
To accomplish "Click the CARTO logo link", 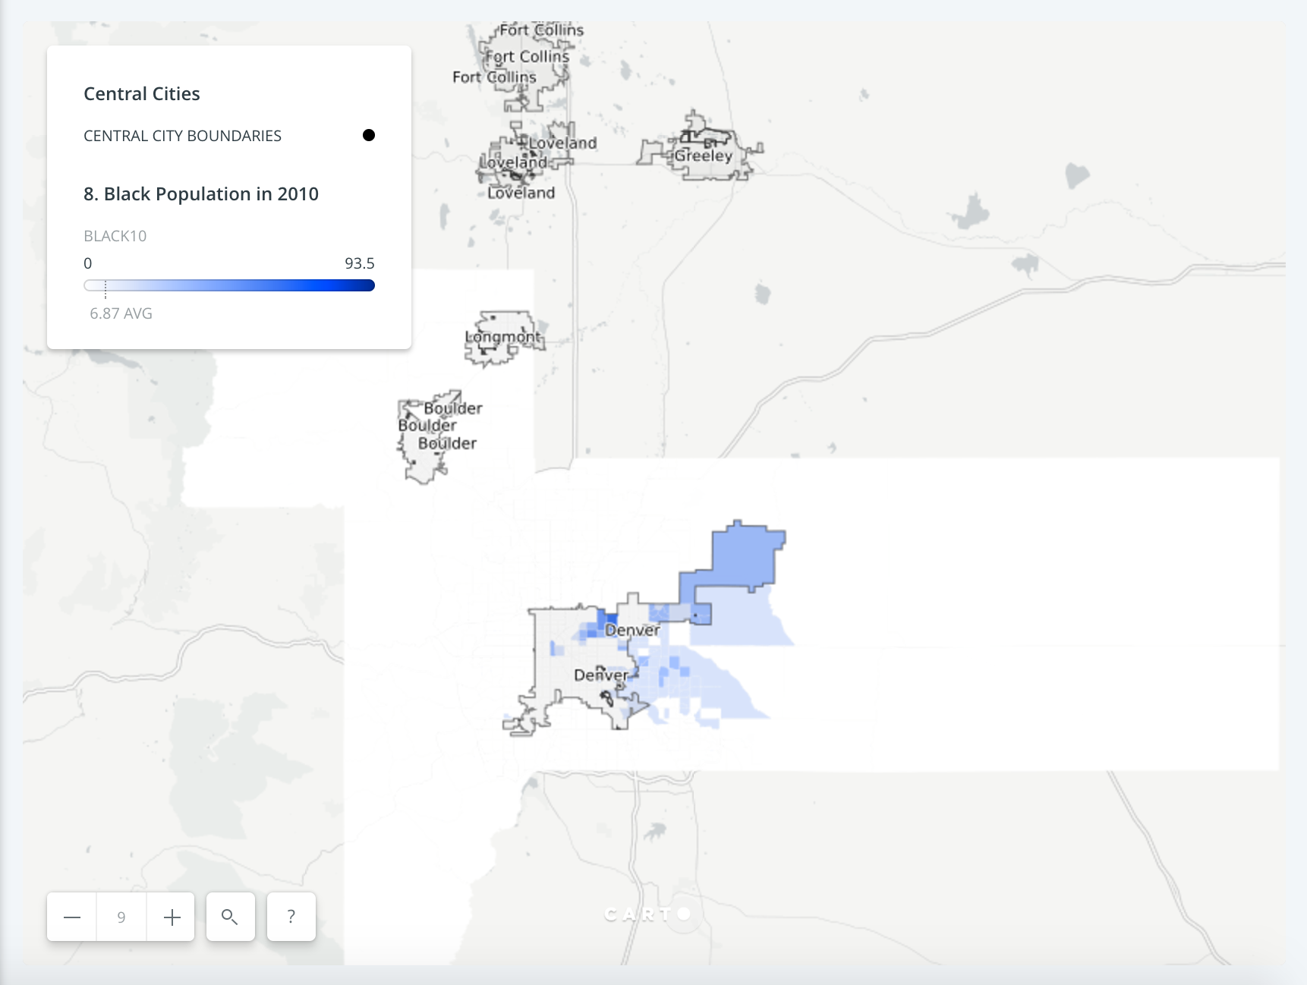I will tap(647, 914).
